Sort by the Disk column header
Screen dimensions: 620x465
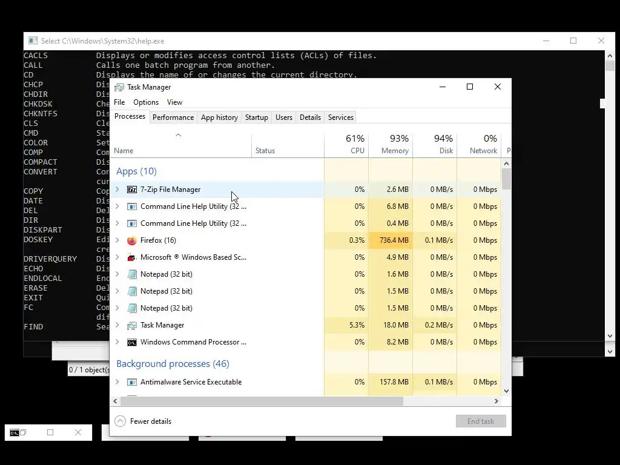pyautogui.click(x=435, y=145)
